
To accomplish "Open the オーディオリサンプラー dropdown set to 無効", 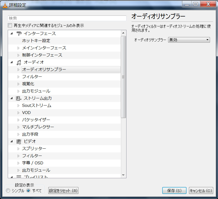I will tap(189, 40).
